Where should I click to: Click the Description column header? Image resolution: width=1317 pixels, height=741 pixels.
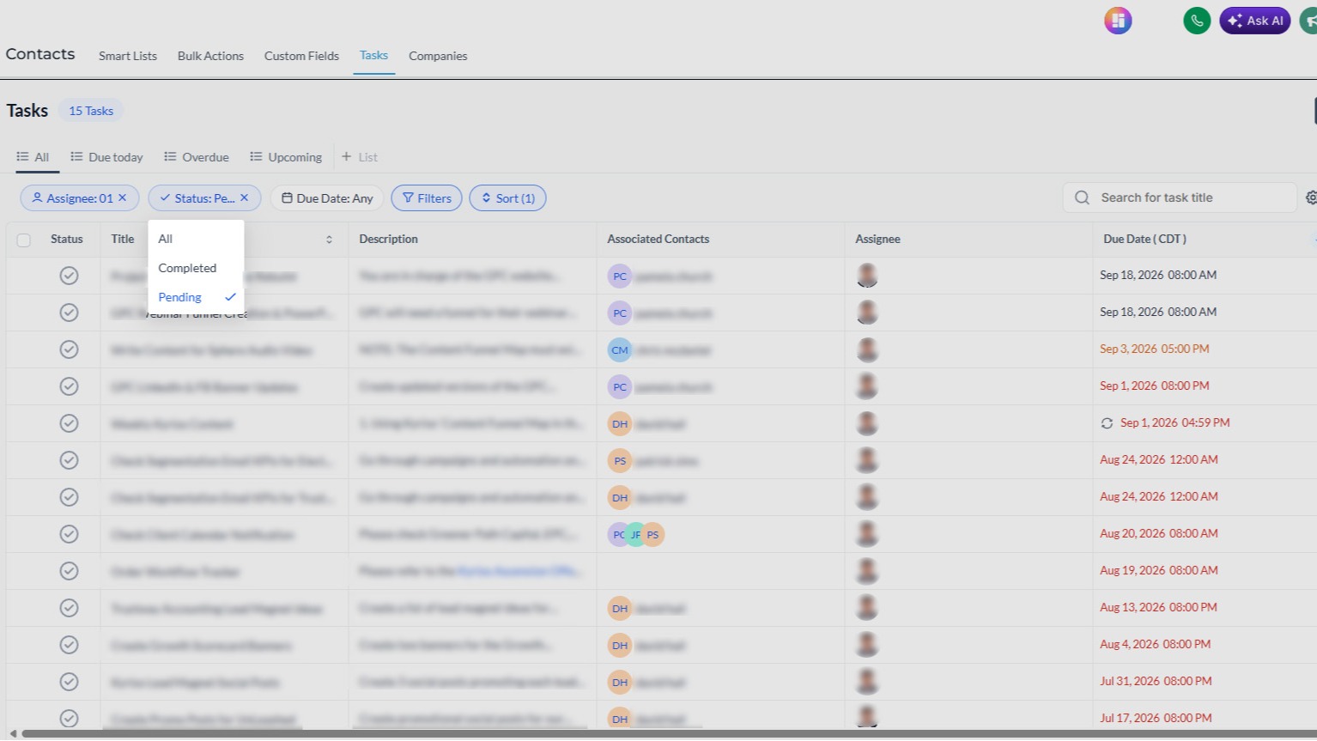(388, 240)
